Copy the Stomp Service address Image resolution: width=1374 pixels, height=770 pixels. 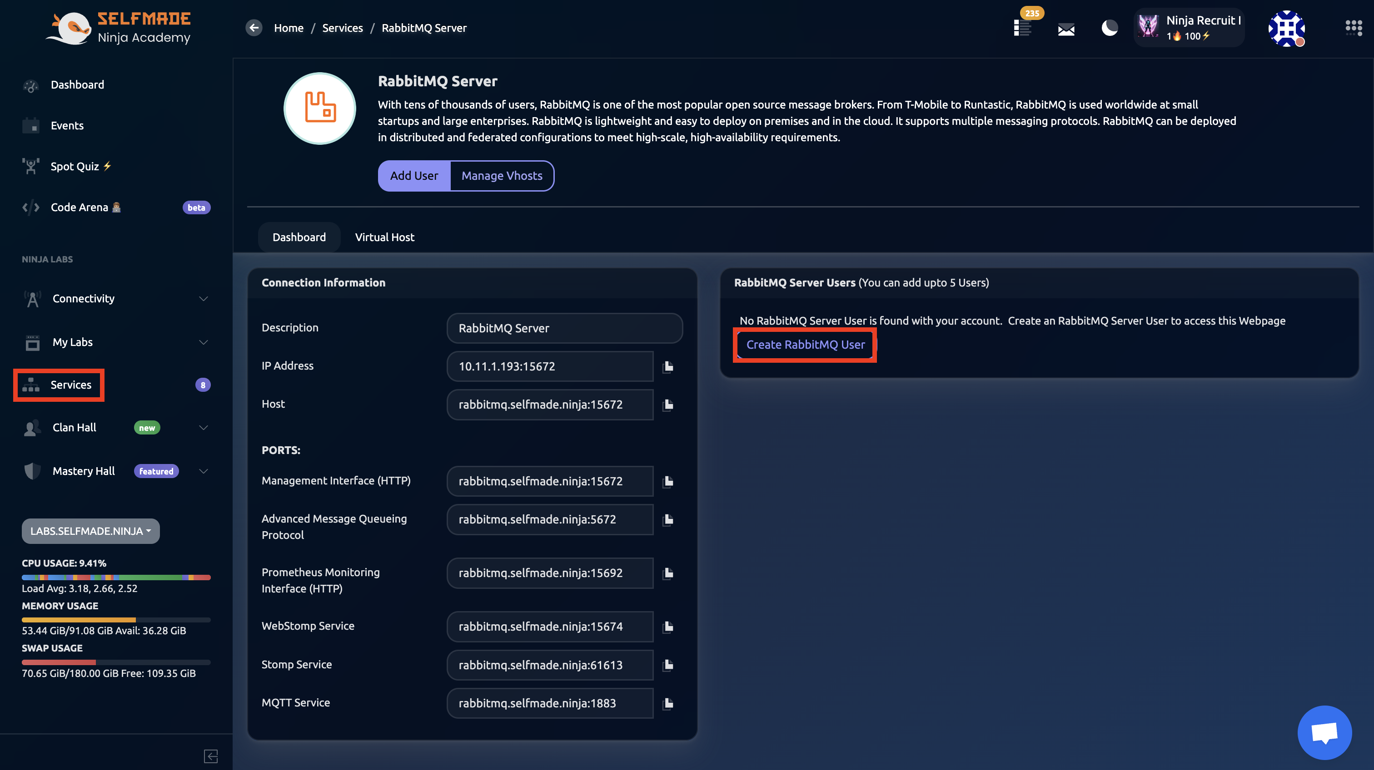668,665
